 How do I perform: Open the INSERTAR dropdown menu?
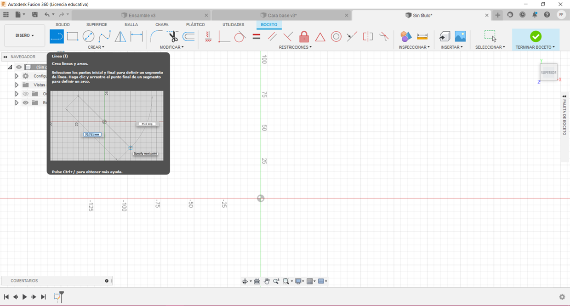pyautogui.click(x=452, y=47)
